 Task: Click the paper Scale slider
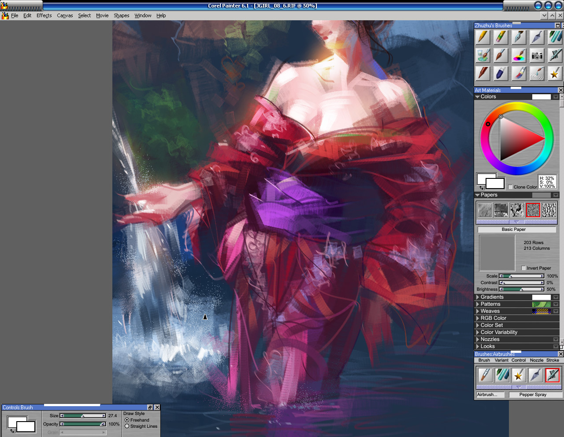(x=522, y=276)
